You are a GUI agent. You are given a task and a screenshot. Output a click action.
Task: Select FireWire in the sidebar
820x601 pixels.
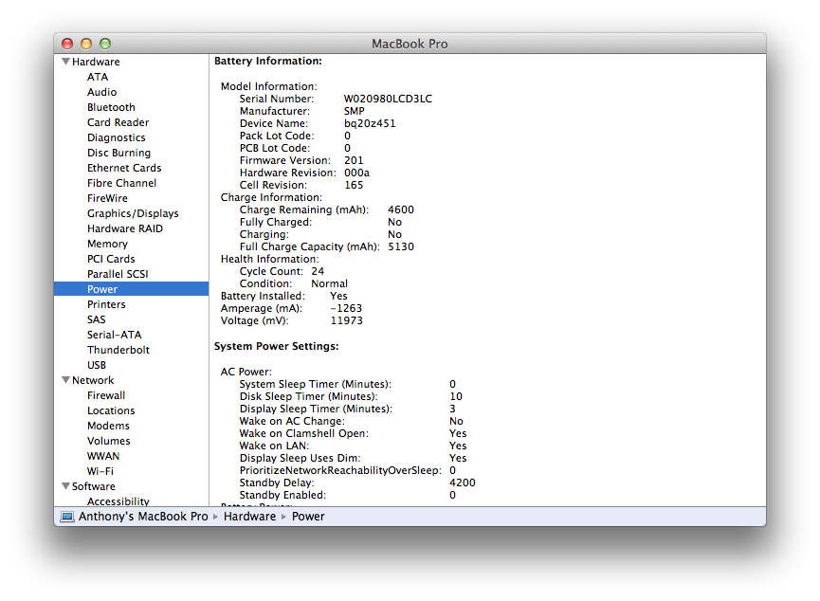[x=107, y=198]
